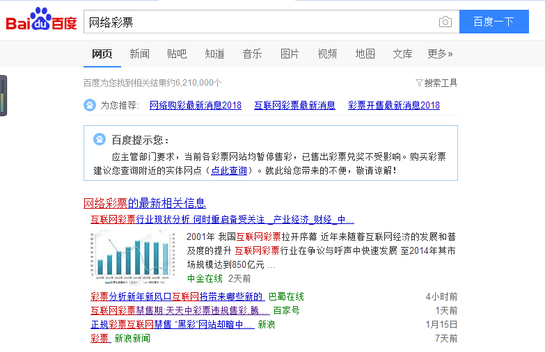Screen dimensions: 545x352
Task: Open news link 彩票分析新年新风口
Action: click(177, 297)
